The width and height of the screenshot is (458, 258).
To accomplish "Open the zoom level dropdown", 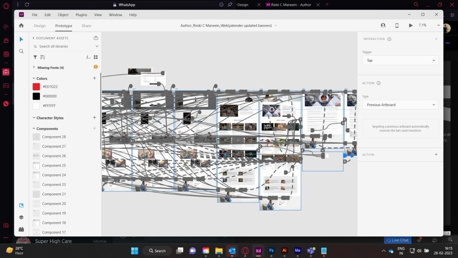I will 438,25.
